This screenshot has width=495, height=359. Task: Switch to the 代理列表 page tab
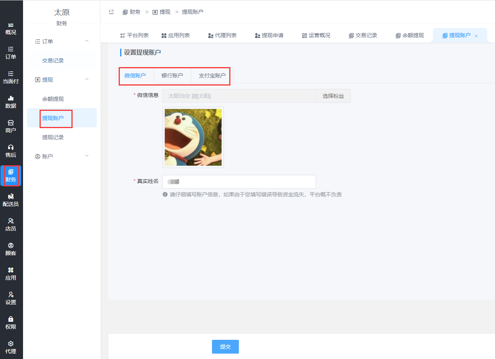[x=222, y=35]
